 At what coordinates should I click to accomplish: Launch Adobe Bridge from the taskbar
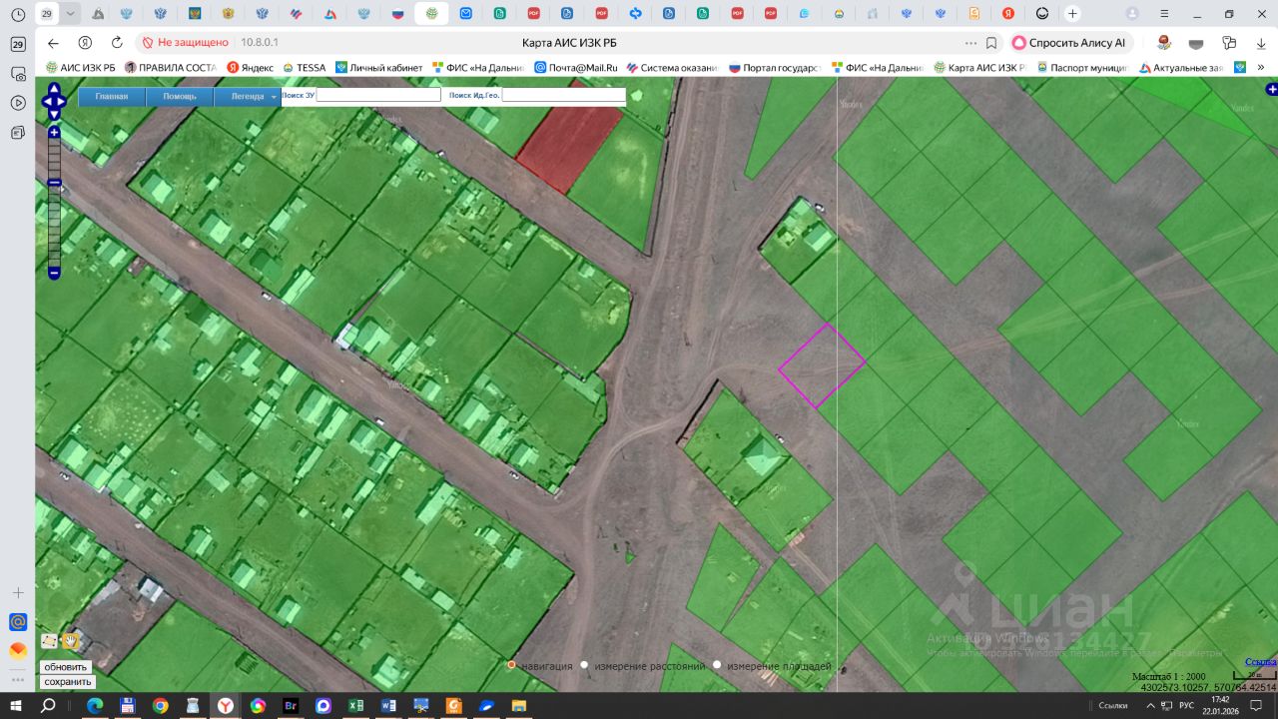point(291,706)
